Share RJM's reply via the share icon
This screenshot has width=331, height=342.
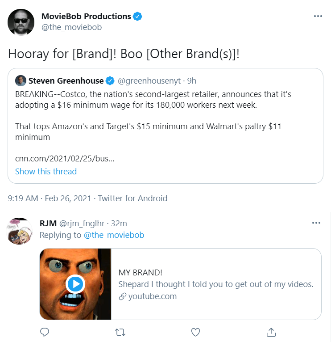click(271, 332)
